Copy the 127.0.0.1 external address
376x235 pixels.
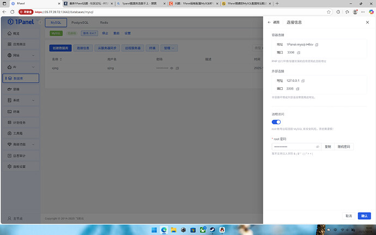(304, 81)
